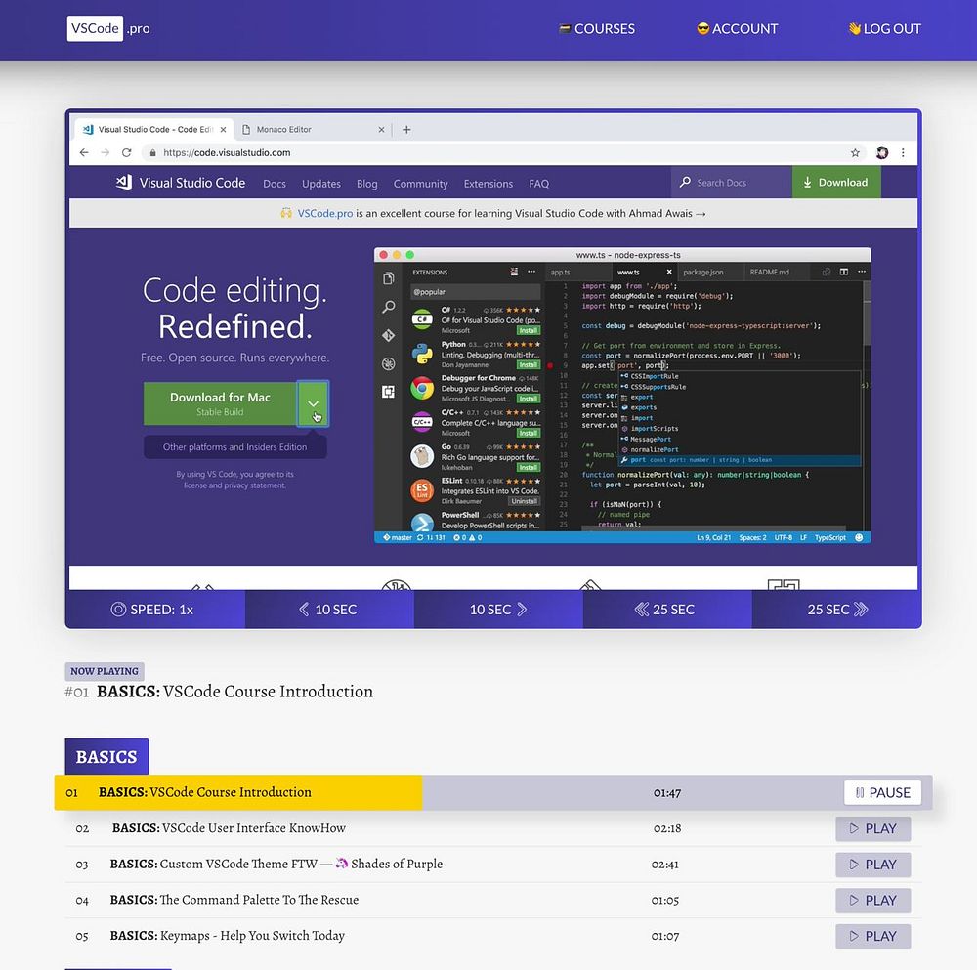Skip forward 10 seconds
The width and height of the screenshot is (977, 970).
(x=498, y=610)
